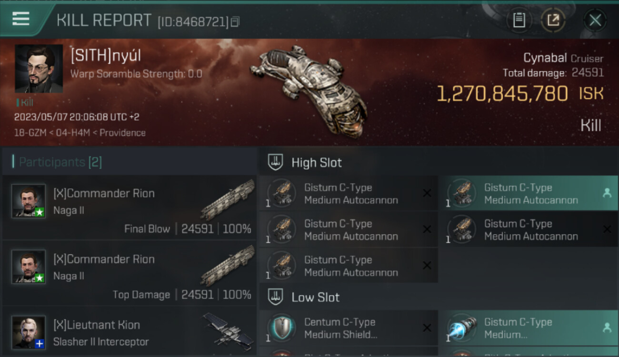619x357 pixels.
Task: Open the Participants [2] tab
Action: pyautogui.click(x=60, y=162)
